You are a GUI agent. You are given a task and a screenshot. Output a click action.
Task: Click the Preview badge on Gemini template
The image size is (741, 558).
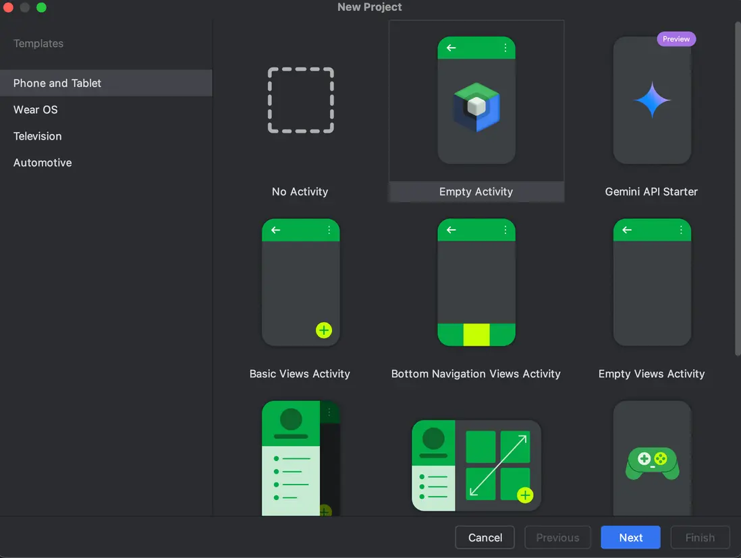click(676, 39)
